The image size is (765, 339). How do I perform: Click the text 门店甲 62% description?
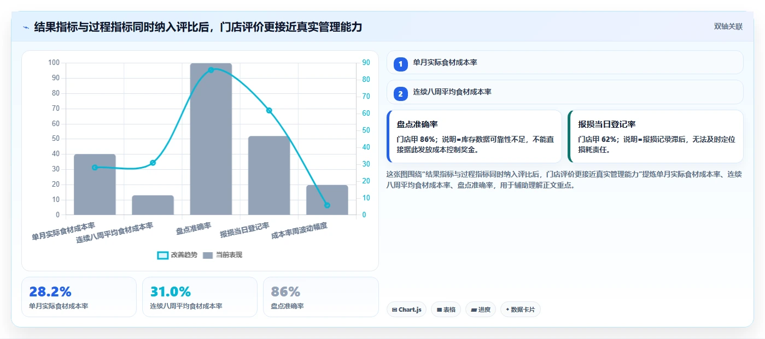(657, 144)
